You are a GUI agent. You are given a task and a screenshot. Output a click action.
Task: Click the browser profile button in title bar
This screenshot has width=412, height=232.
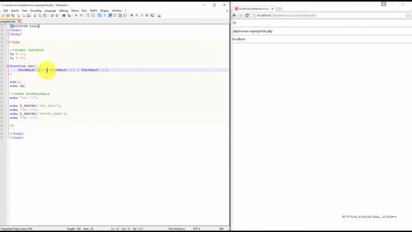[384, 4]
